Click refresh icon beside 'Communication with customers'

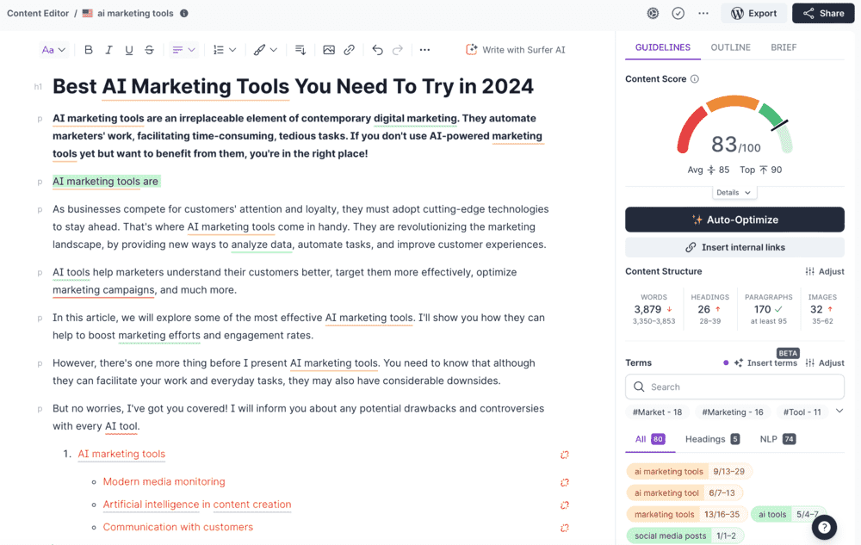tap(565, 528)
